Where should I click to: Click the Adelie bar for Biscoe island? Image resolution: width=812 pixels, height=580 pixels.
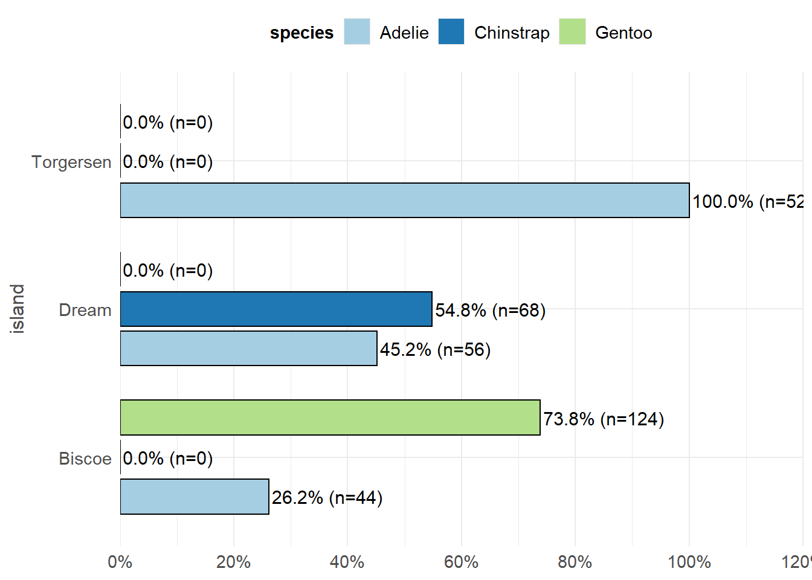click(x=195, y=497)
